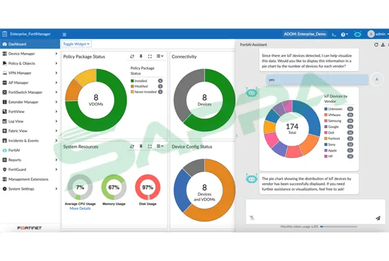Expand System Resources widget to fullscreen

click(x=150, y=146)
